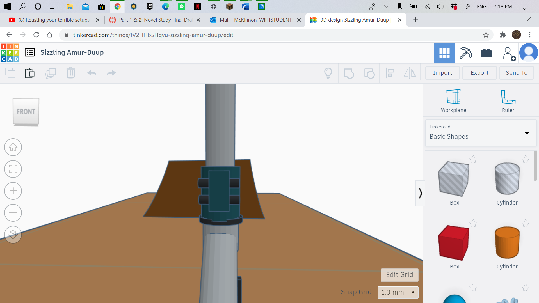
Task: Open the designs list icon
Action: pyautogui.click(x=30, y=52)
